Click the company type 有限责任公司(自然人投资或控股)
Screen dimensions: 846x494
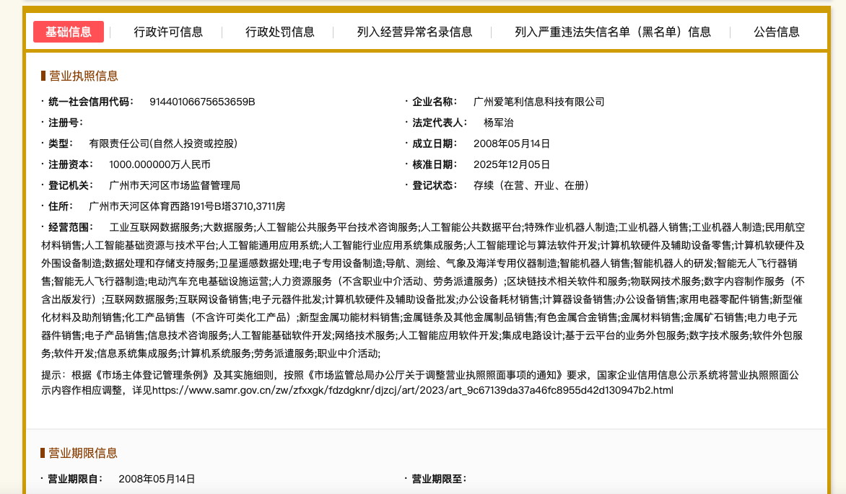click(163, 144)
